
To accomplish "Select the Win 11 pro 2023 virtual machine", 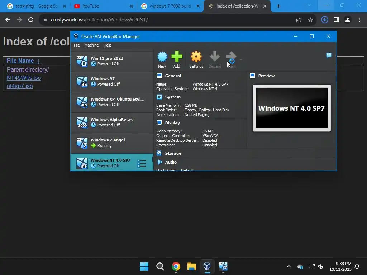I will [x=112, y=61].
